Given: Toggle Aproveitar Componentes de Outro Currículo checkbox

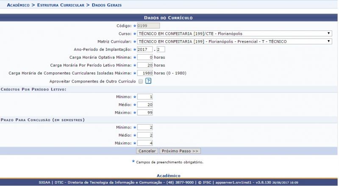Looking at the screenshot, I should tap(141, 81).
